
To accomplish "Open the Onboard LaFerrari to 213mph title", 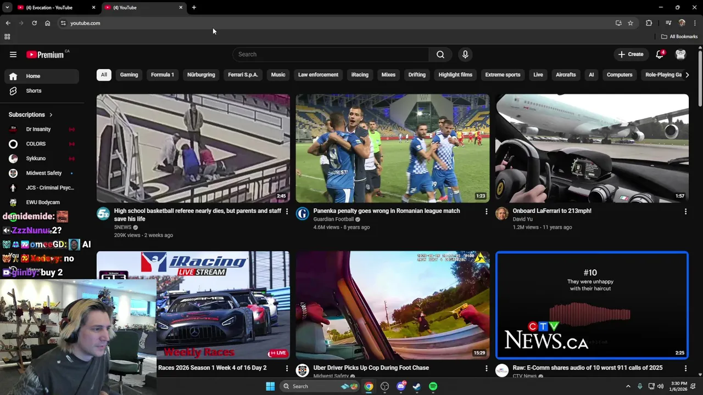I will (552, 211).
